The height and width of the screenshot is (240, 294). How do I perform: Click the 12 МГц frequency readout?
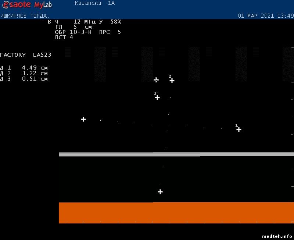[84, 22]
